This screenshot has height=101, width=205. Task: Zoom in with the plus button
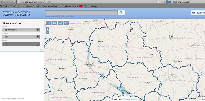(x=47, y=29)
